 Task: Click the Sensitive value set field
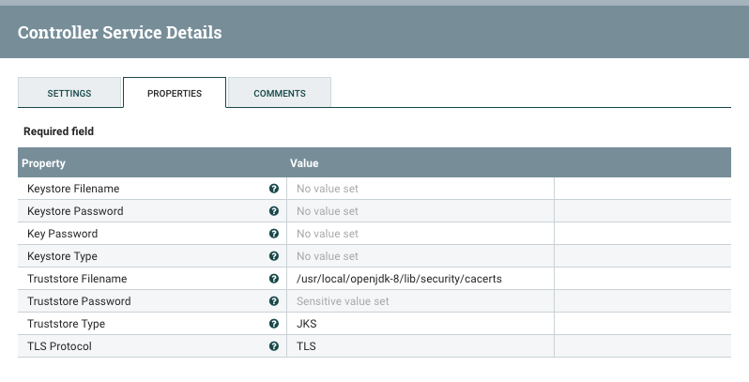click(420, 301)
